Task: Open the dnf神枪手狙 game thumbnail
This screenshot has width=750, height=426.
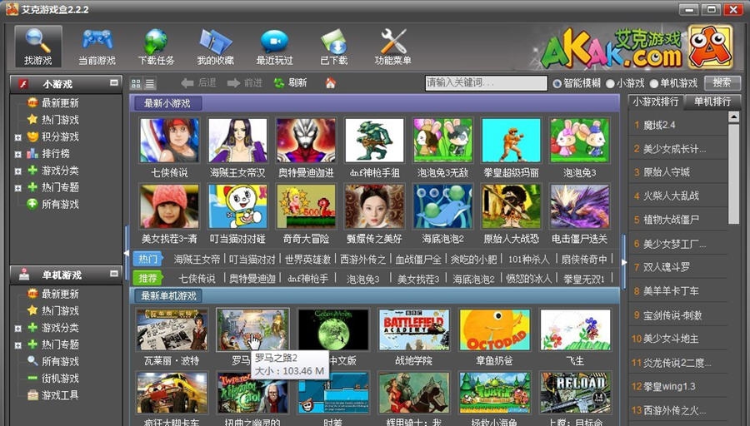Action: click(374, 141)
